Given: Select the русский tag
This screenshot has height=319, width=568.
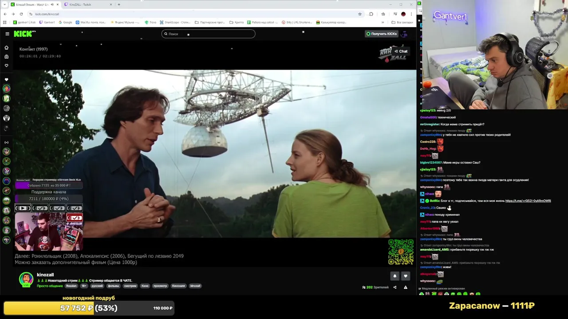Looking at the screenshot, I should (97, 286).
